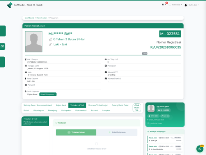Viewport: 206px width, 155px height.
Task: Click the Pekerjaan icon
Action: pyautogui.click(x=106, y=66)
